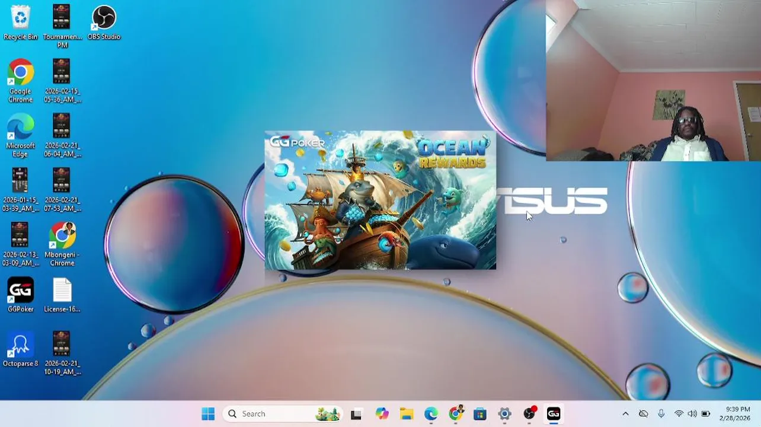This screenshot has height=427, width=761.
Task: Open the Windows Start menu
Action: click(x=208, y=414)
